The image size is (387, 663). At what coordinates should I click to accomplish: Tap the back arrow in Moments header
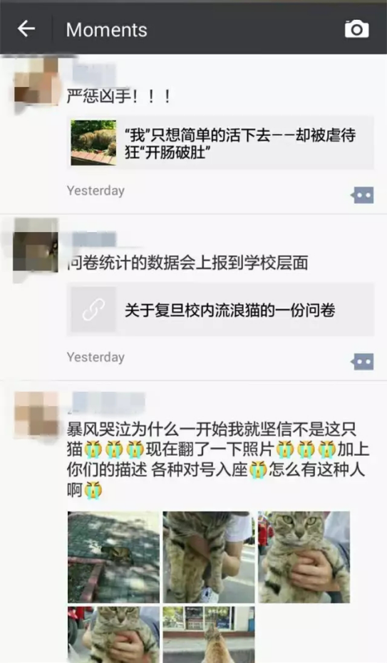point(26,28)
